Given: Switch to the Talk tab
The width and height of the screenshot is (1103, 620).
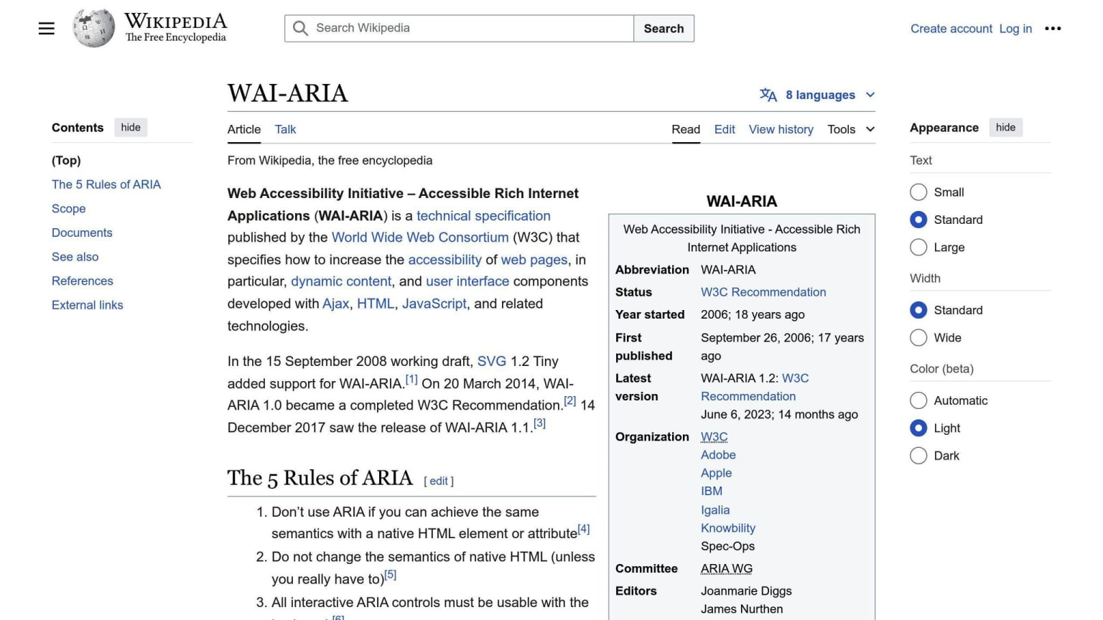Looking at the screenshot, I should tap(285, 129).
